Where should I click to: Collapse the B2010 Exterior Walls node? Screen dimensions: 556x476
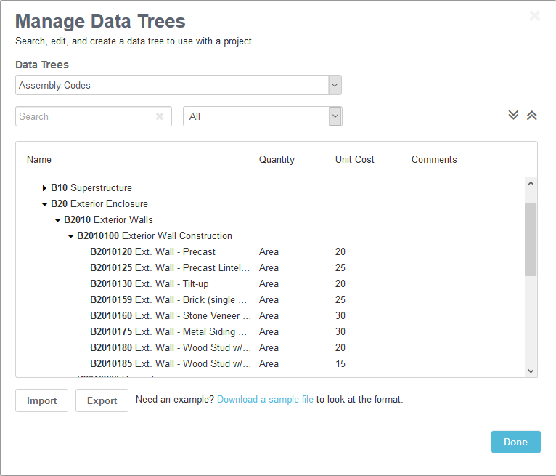point(57,220)
